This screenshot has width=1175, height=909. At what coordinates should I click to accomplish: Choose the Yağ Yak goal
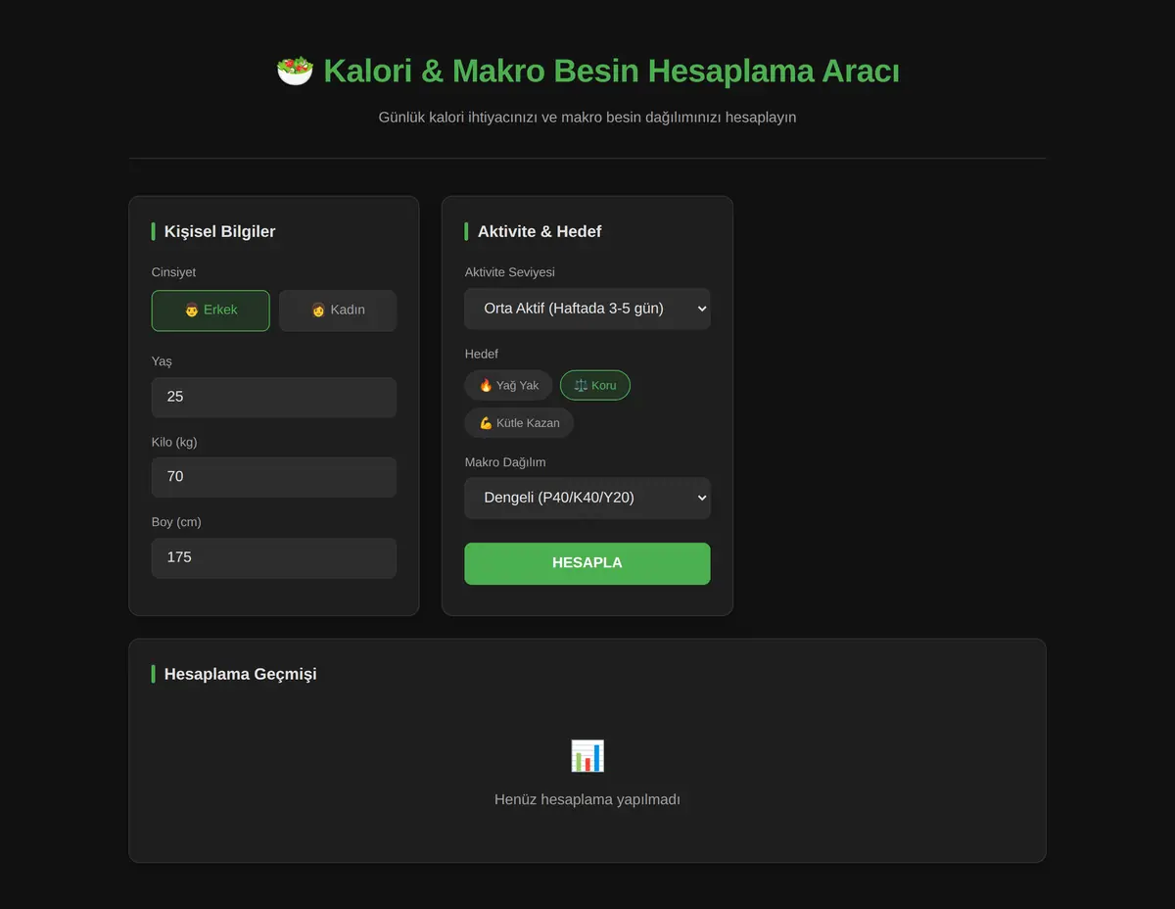point(509,386)
